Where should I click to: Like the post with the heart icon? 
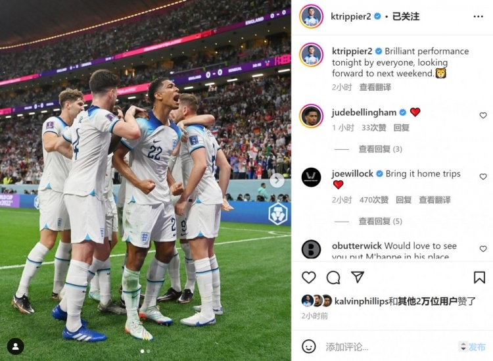click(309, 277)
